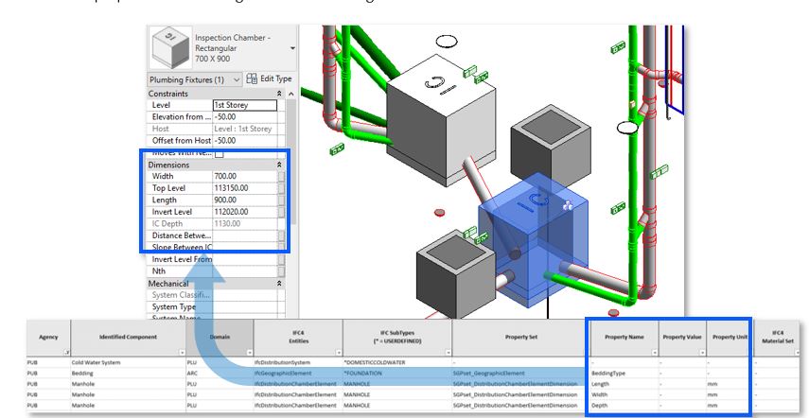Image resolution: width=809 pixels, height=418 pixels.
Task: Click the Level value field 1st Storey
Action: [242, 105]
